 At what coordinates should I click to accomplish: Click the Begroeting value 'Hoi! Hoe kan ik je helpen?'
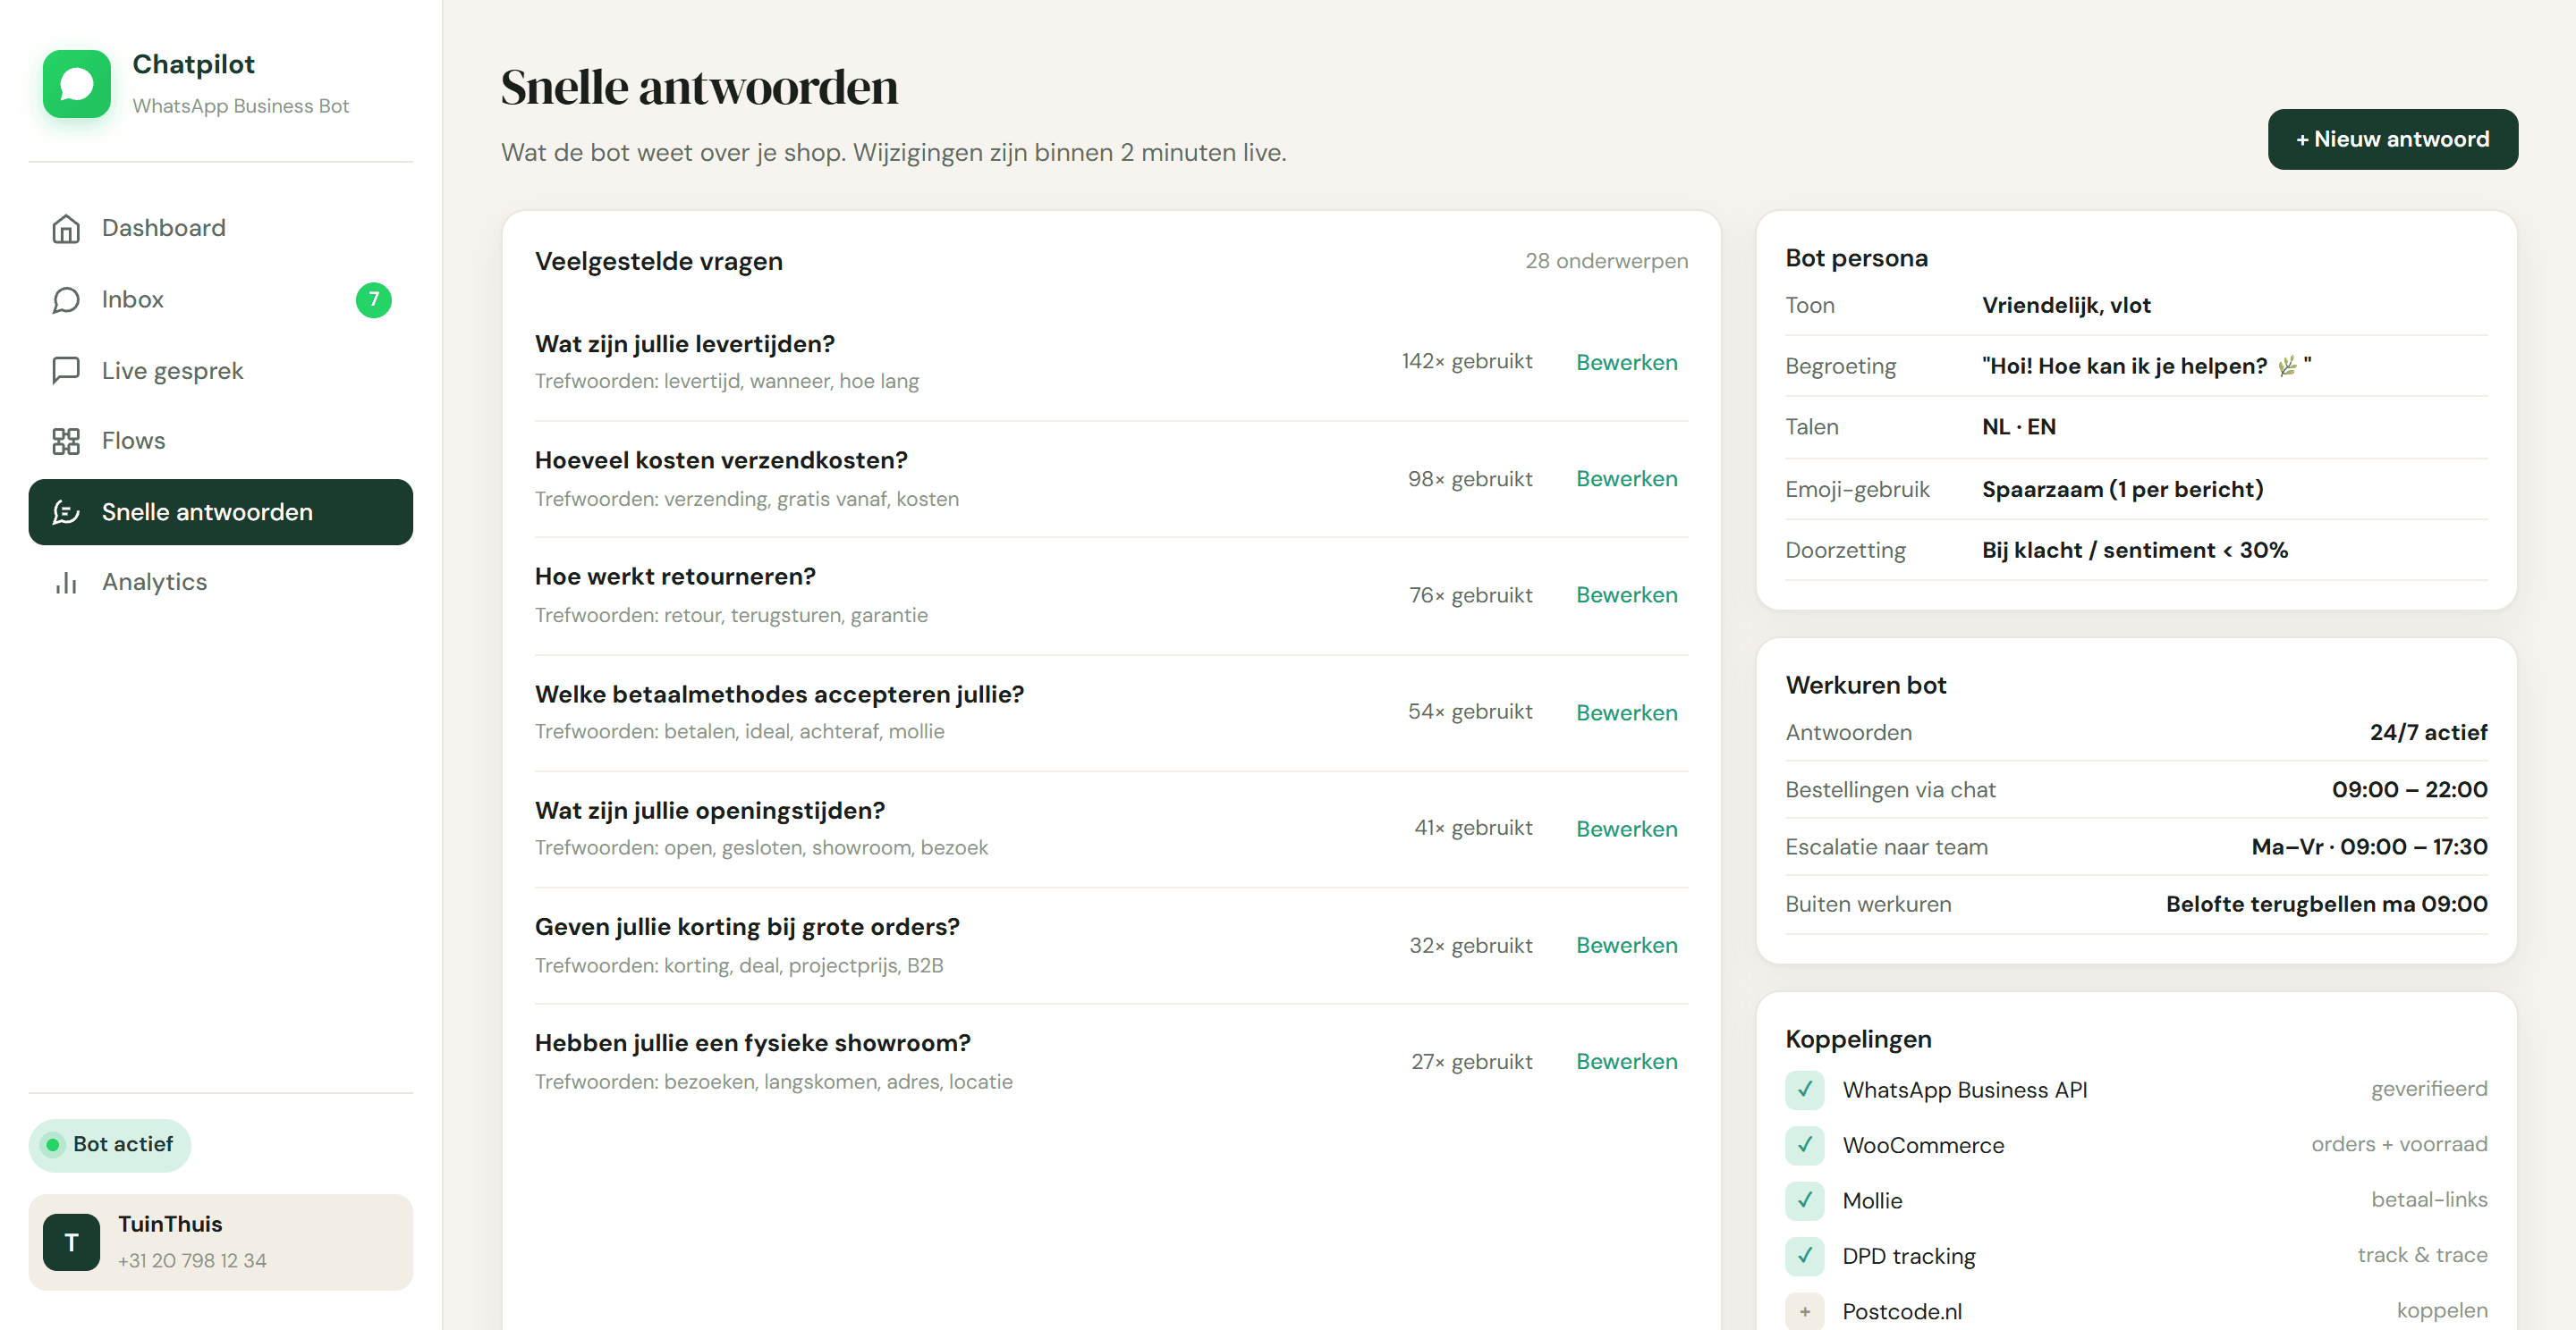pyautogui.click(x=2146, y=366)
